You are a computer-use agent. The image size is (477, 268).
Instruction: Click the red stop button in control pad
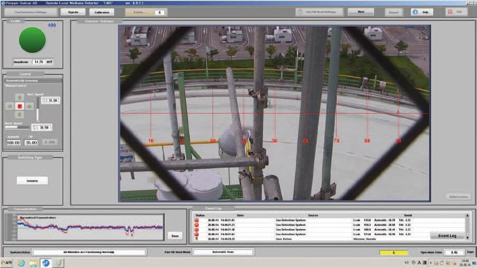pos(20,106)
